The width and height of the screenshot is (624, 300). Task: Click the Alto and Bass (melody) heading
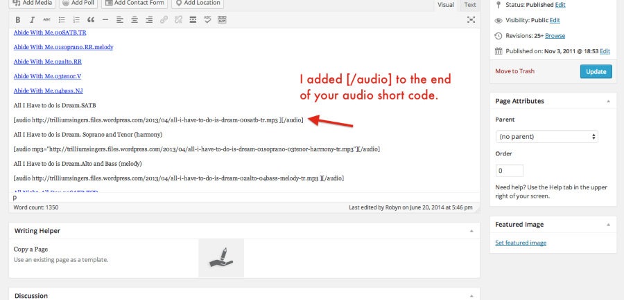[78, 164]
